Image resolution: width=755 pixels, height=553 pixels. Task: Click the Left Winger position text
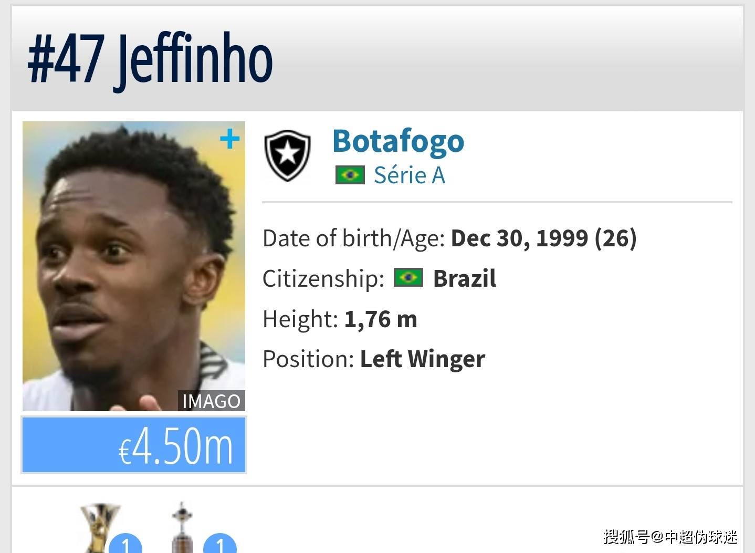click(x=423, y=359)
